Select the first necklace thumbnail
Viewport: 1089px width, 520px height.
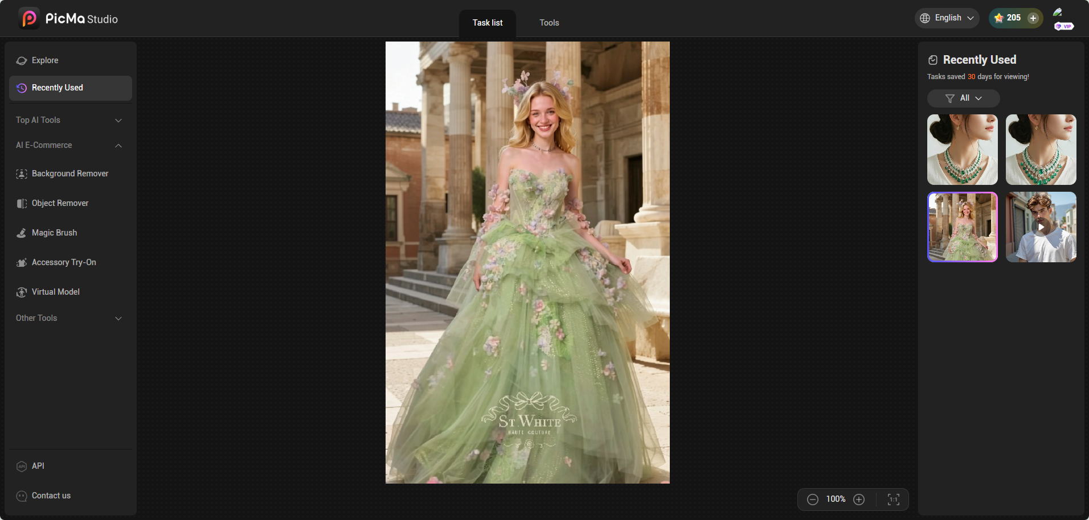coord(962,150)
